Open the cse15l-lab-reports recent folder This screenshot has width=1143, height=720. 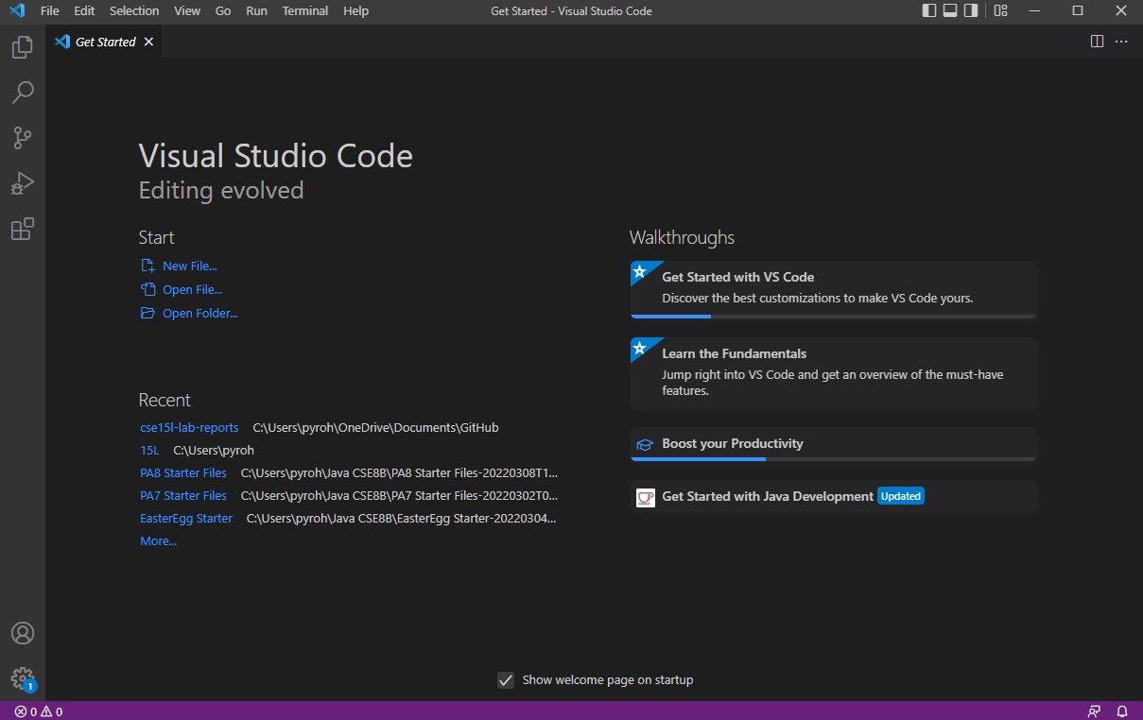pyautogui.click(x=189, y=428)
